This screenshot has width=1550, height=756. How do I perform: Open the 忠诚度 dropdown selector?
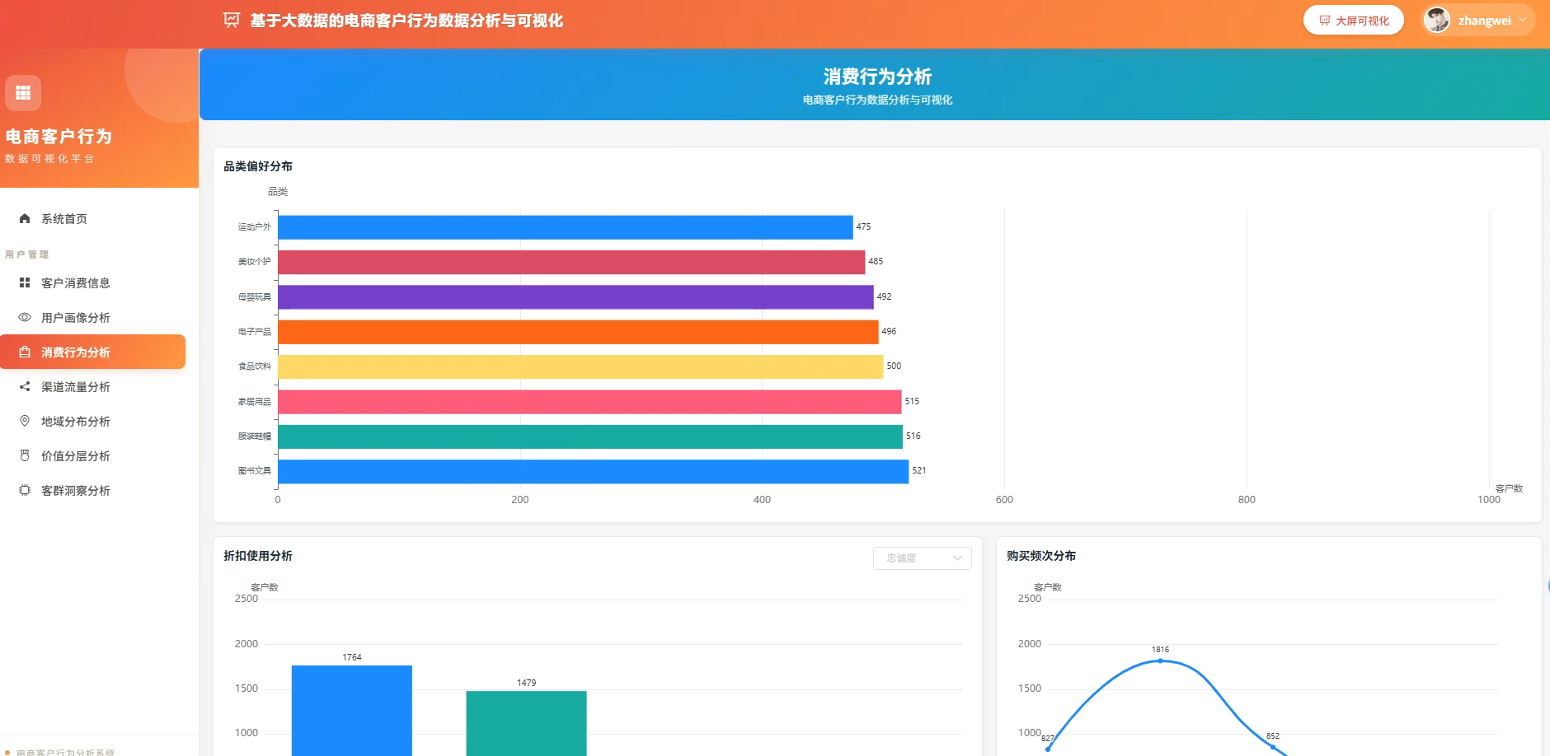(922, 558)
